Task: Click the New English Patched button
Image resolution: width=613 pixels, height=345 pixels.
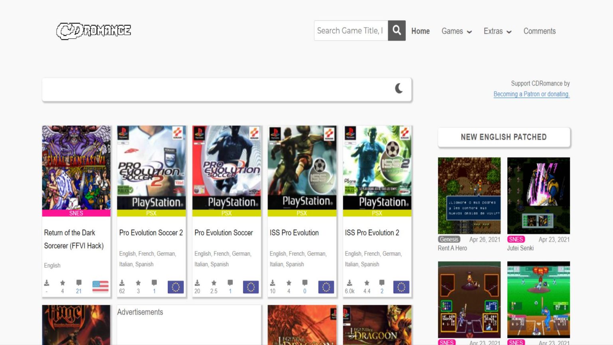Action: point(504,137)
